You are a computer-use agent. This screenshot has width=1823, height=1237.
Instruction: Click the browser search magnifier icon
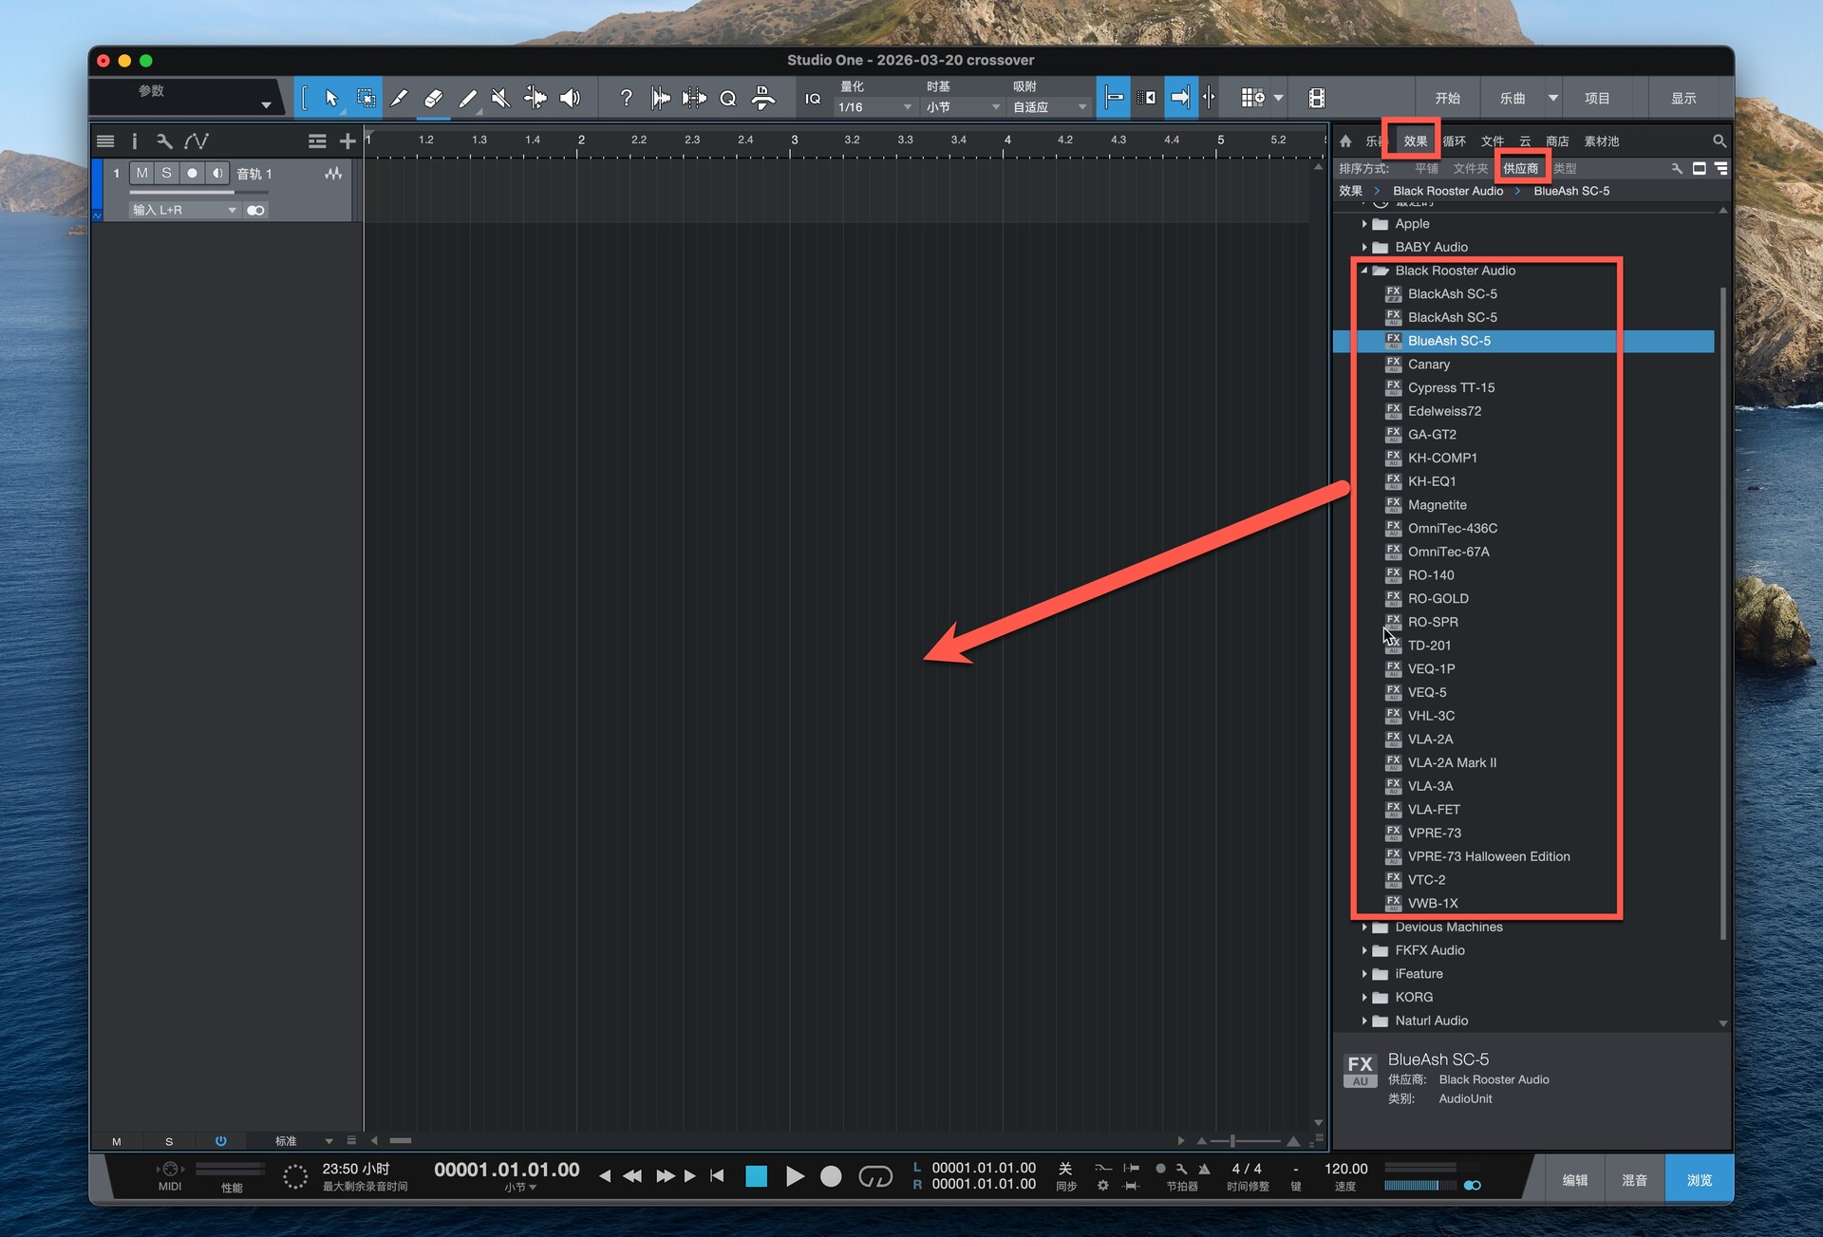1719,141
